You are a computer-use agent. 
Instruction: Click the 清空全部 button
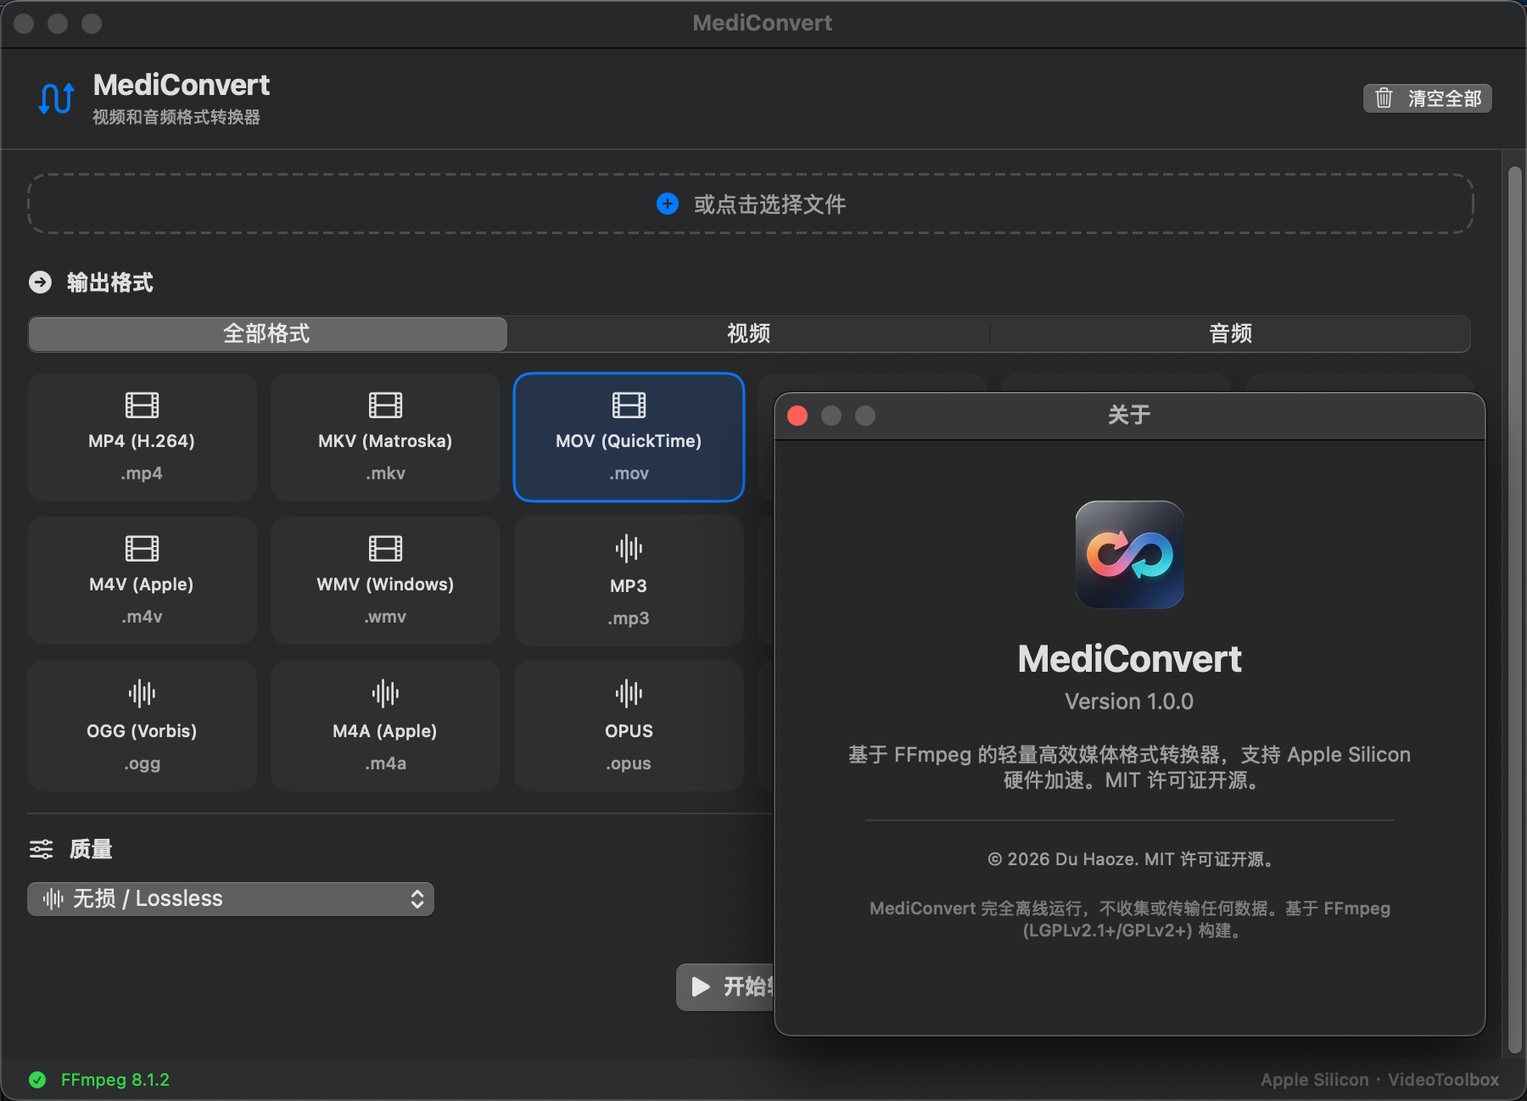1427,98
